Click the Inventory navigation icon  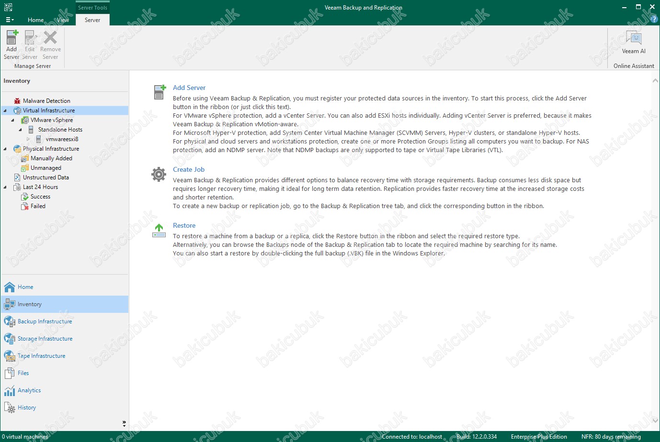[x=10, y=304]
